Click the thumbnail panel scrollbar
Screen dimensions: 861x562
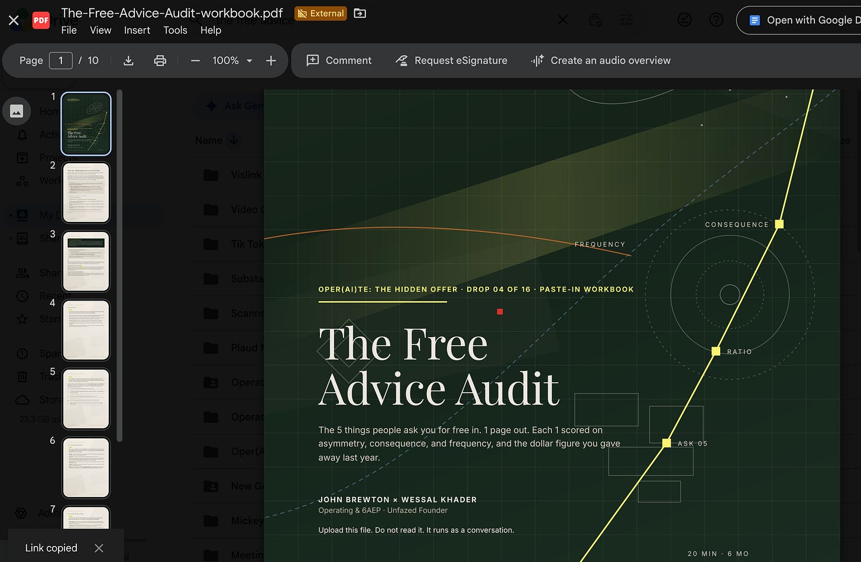pyautogui.click(x=119, y=266)
